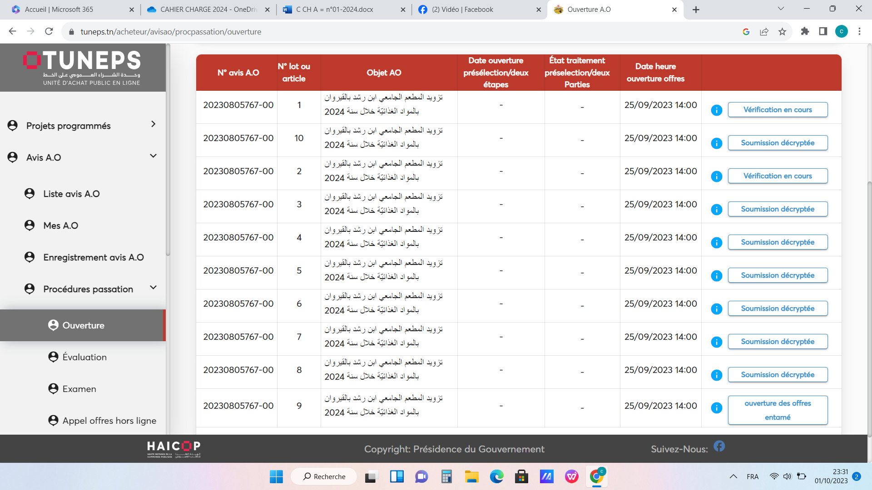872x490 pixels.
Task: Click the Google Translate icon in address bar
Action: [746, 32]
